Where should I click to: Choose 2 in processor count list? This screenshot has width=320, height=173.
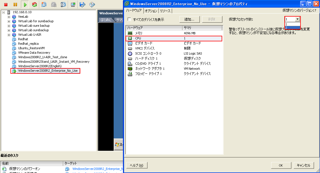tap(293, 28)
